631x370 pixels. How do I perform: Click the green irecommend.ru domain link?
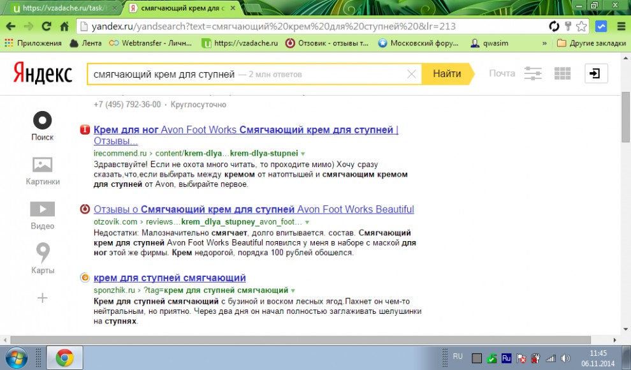[120, 153]
